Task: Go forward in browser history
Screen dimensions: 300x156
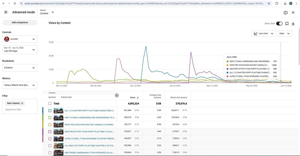Action: (x=9, y=3)
